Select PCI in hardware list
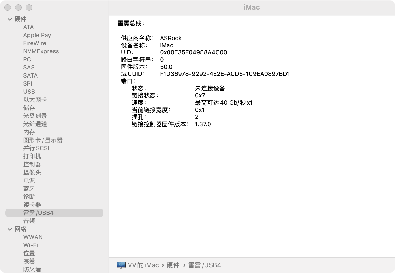This screenshot has height=273, width=395. coord(28,59)
